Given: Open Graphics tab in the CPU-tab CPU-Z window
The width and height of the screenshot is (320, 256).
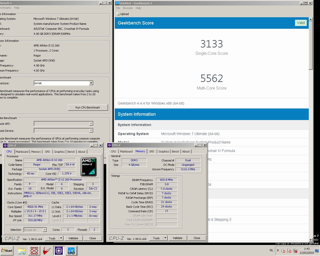Looking at the screenshot, I should 59,152.
